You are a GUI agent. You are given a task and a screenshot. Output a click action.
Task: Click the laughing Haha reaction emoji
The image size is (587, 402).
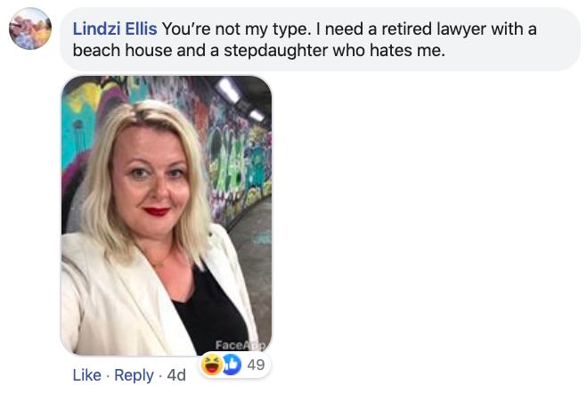[x=211, y=365]
